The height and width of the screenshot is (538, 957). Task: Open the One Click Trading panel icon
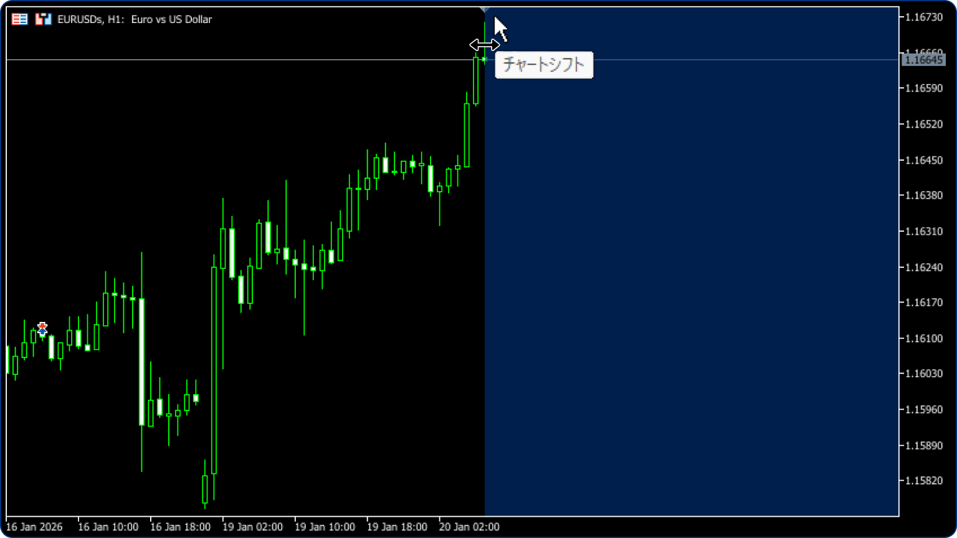point(19,19)
